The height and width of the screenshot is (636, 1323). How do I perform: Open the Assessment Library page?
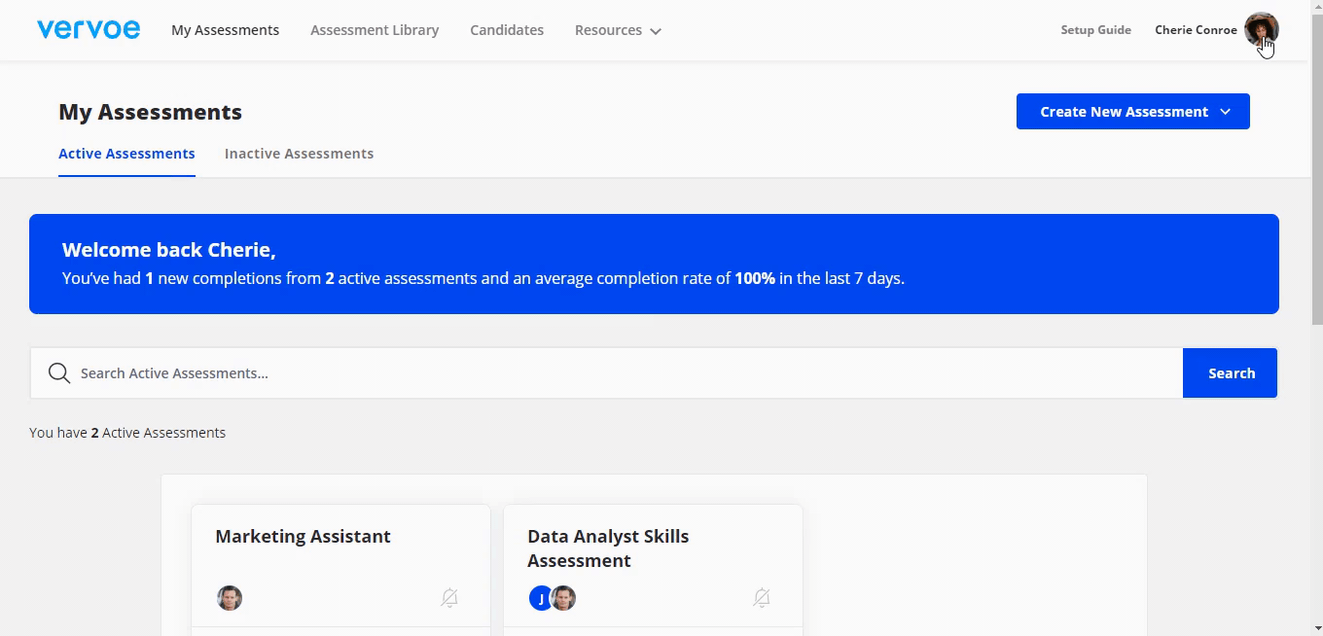click(x=375, y=30)
